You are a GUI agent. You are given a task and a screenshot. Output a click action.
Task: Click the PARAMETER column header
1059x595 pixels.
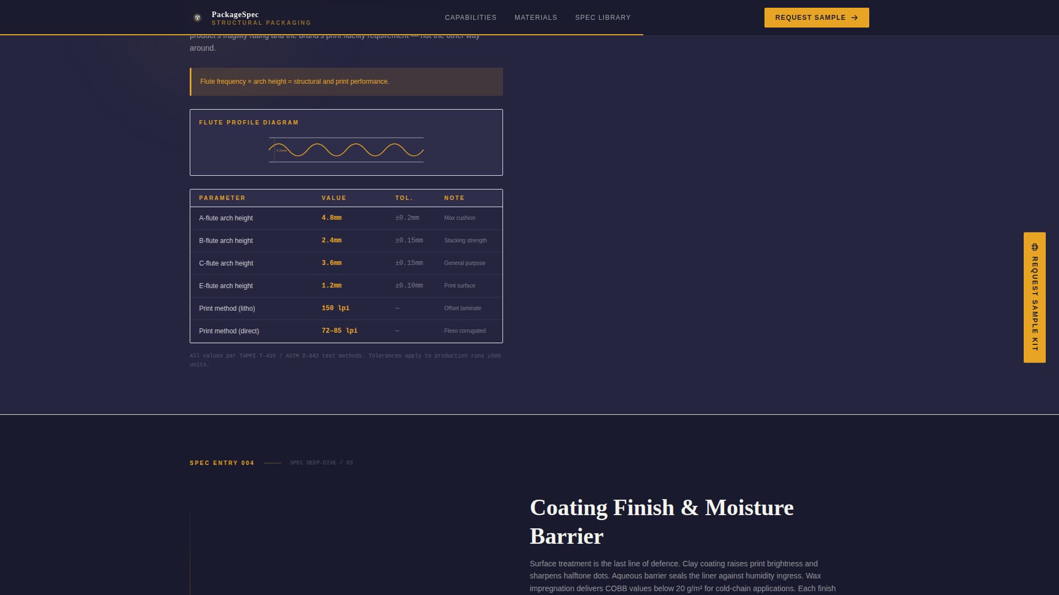coord(222,198)
